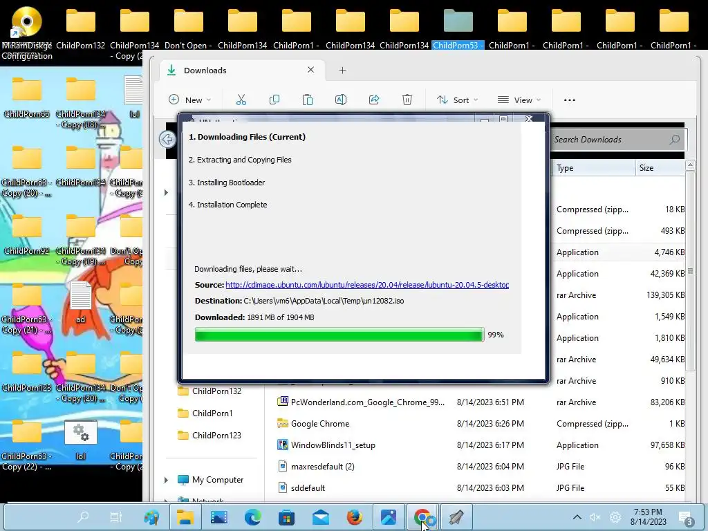Open the three-dots See more menu
The width and height of the screenshot is (708, 531).
[x=570, y=100]
